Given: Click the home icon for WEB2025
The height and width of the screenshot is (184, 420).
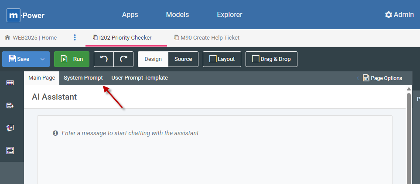Looking at the screenshot, I should pyautogui.click(x=7, y=37).
